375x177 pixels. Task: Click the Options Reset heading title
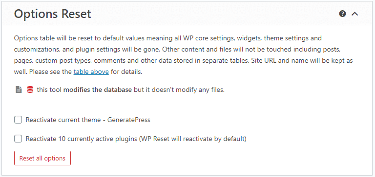click(53, 14)
